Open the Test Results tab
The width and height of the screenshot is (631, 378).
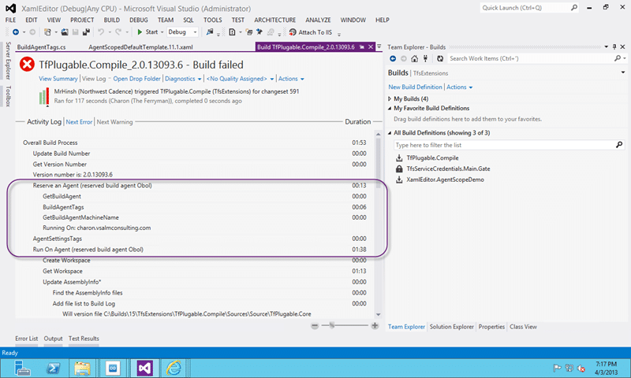point(84,339)
